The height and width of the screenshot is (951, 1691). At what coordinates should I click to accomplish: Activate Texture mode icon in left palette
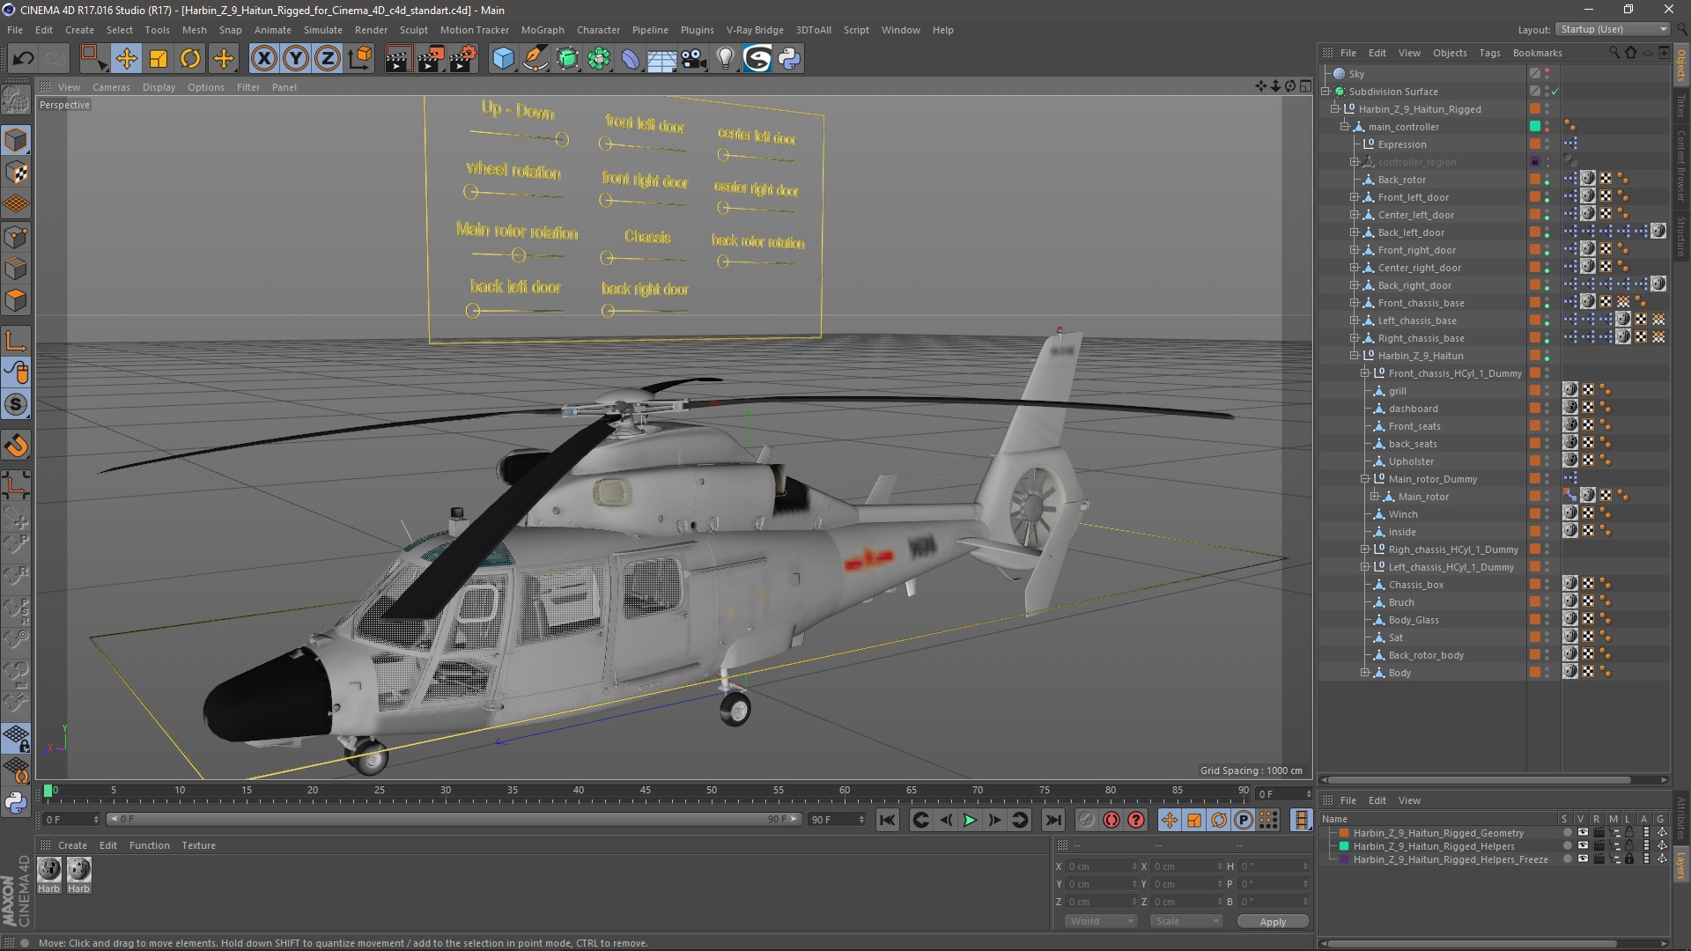[x=16, y=173]
